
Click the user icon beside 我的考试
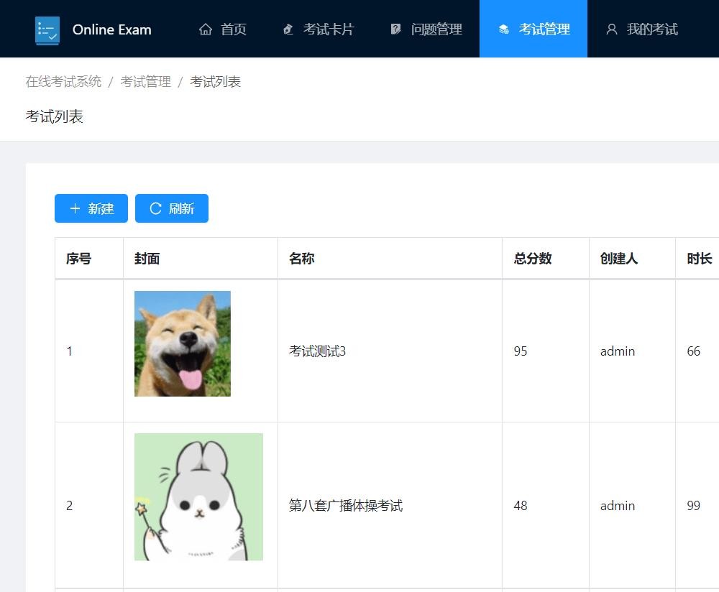(x=612, y=29)
